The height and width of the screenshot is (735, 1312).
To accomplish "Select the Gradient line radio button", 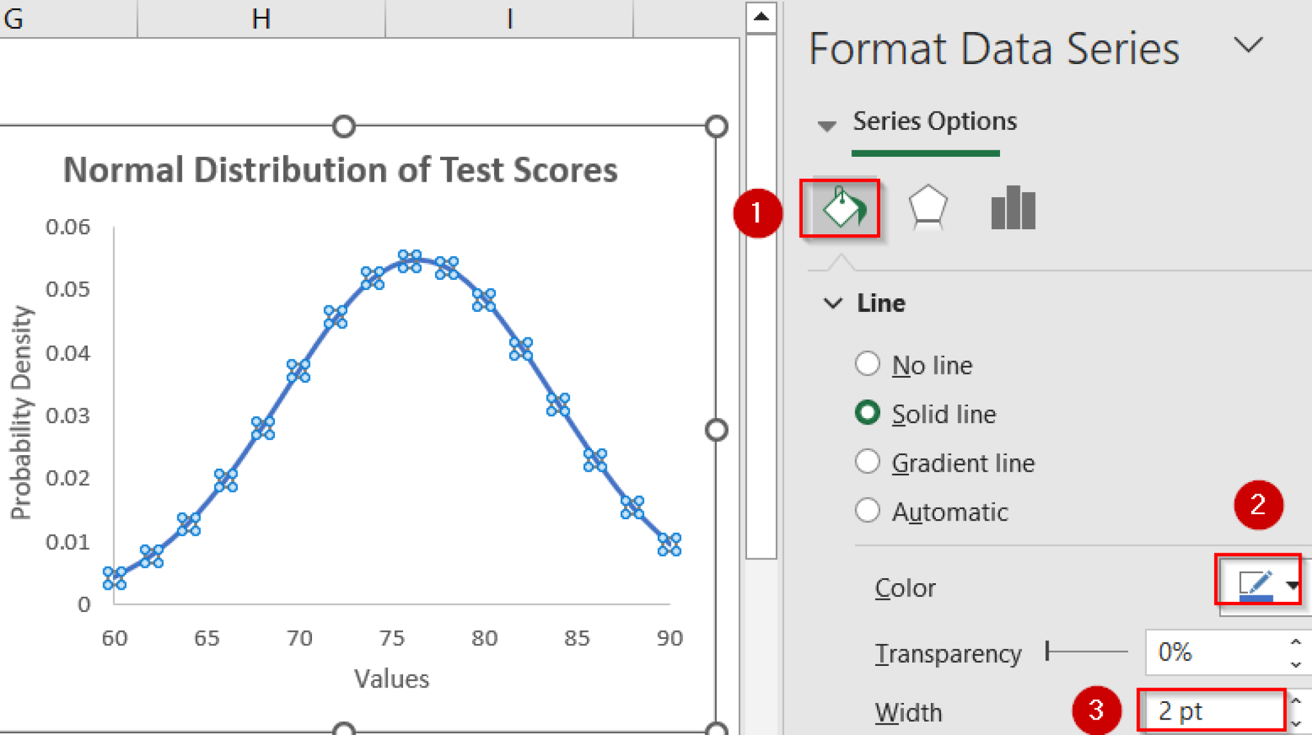I will click(867, 462).
